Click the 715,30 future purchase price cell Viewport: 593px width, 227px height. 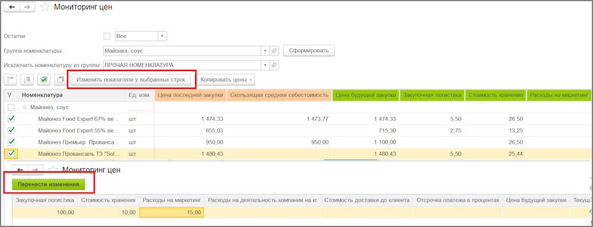[366, 130]
